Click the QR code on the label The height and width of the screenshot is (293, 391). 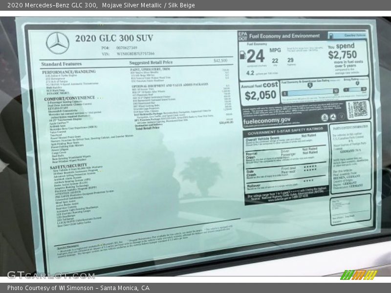[360, 109]
